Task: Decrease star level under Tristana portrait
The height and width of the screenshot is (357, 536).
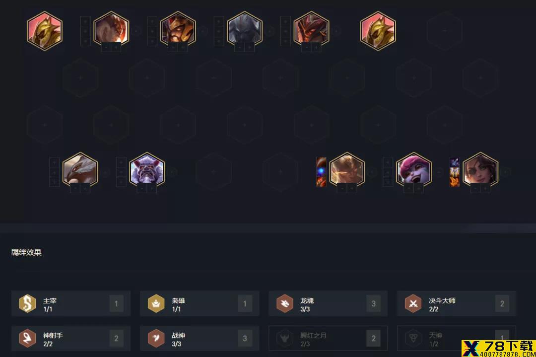Action: [409, 188]
